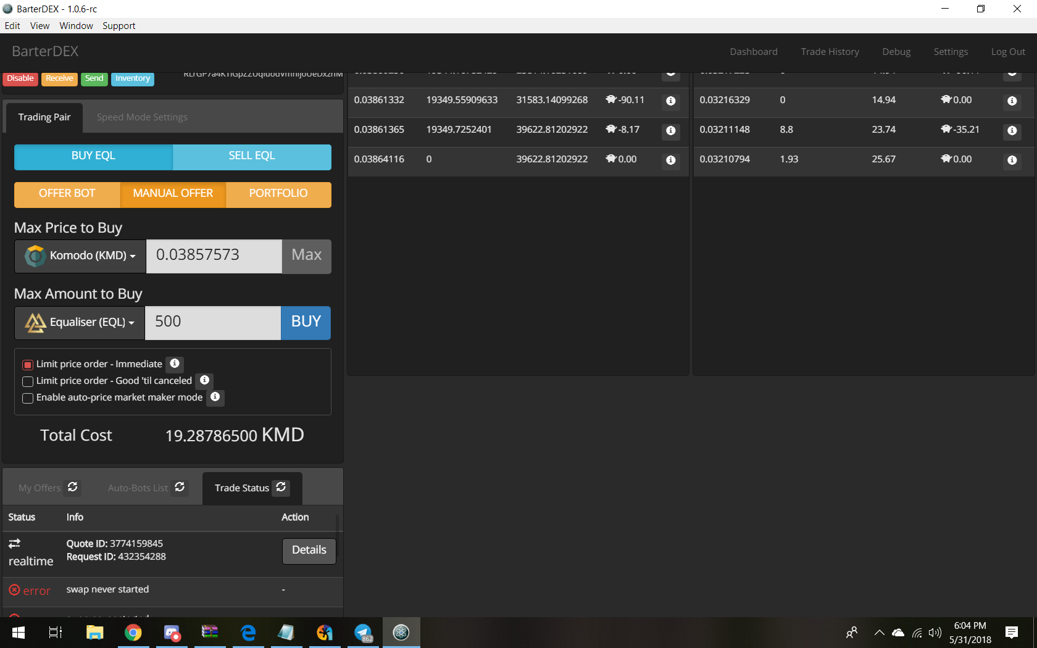Viewport: 1037px width, 648px height.
Task: Open the Equaliser (EQL) coin dropdown
Action: coord(80,323)
